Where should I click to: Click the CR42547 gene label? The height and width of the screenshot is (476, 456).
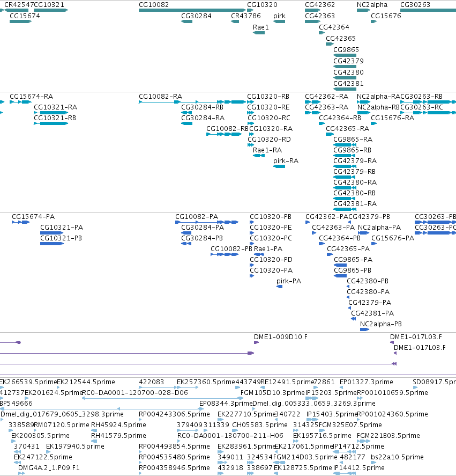pyautogui.click(x=19, y=5)
